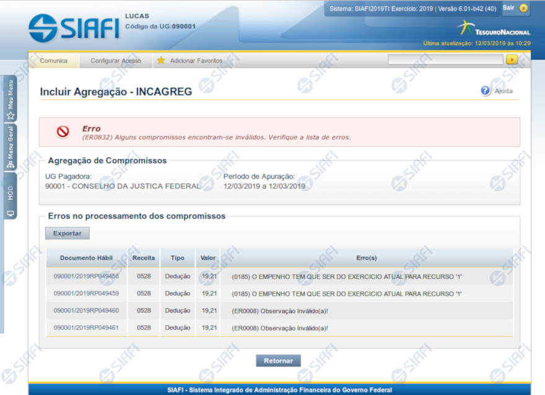Click the yellow Sair exit icon

523,8
